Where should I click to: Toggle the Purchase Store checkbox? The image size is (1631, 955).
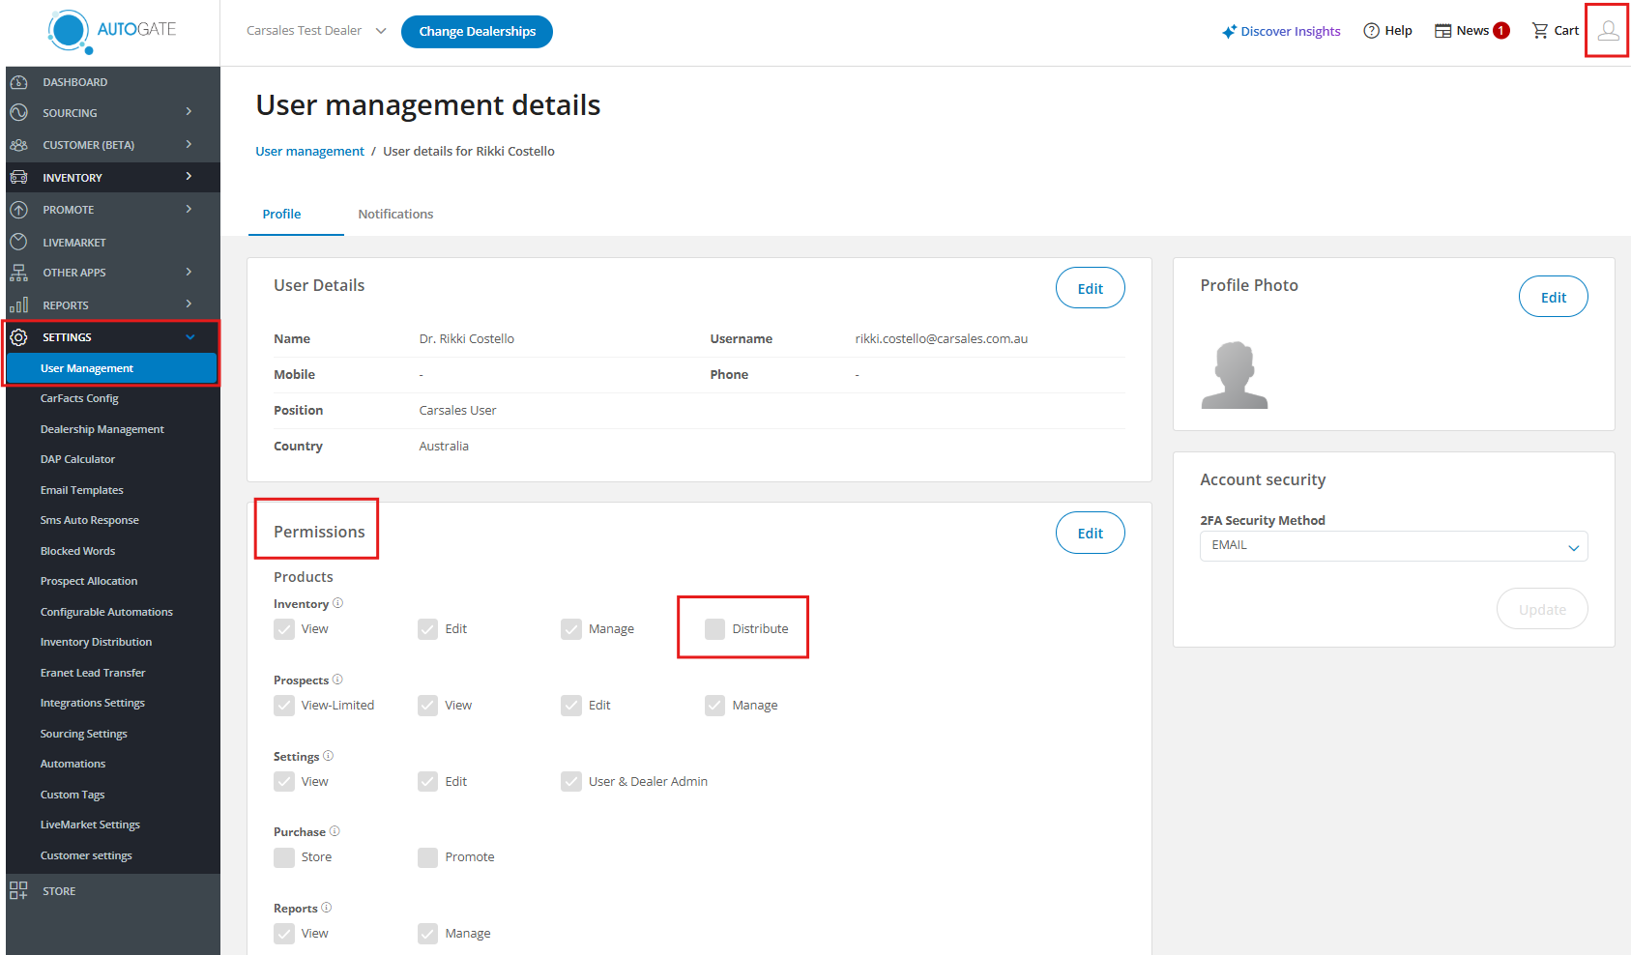284,857
